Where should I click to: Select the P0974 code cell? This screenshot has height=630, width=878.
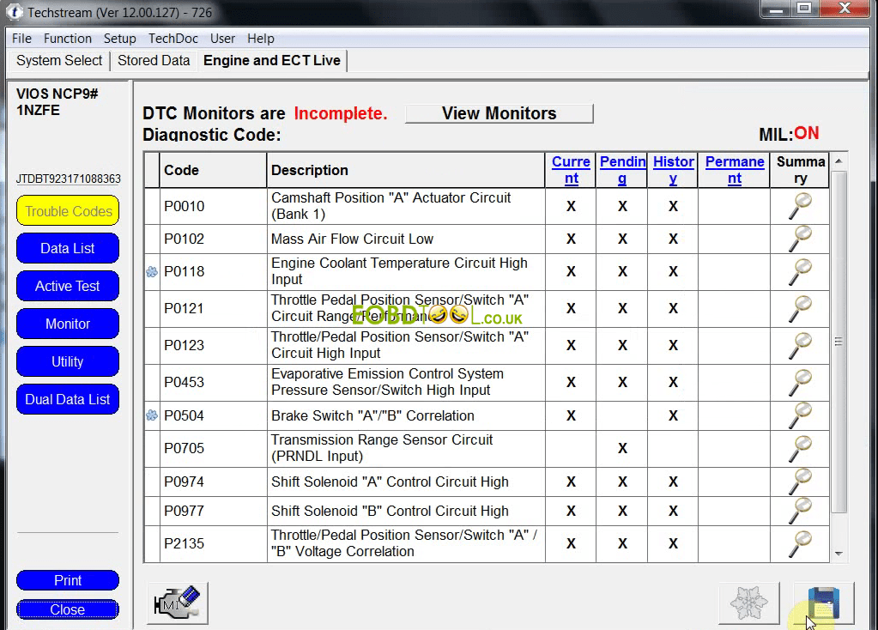(214, 482)
